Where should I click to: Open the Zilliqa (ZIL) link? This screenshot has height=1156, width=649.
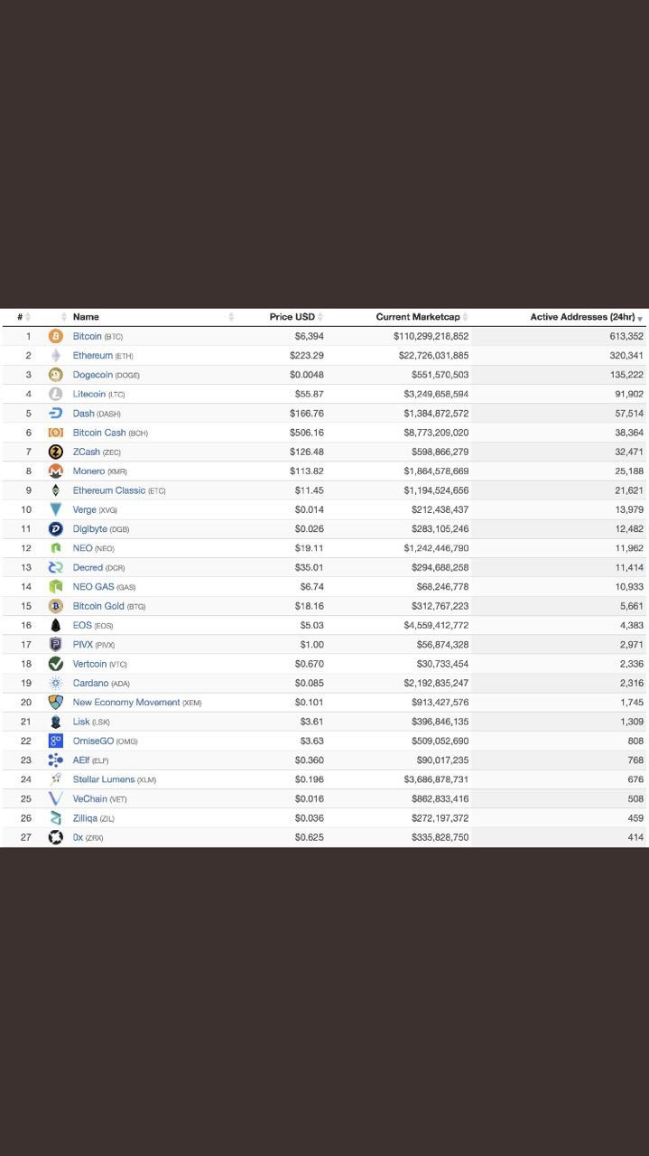(x=94, y=818)
